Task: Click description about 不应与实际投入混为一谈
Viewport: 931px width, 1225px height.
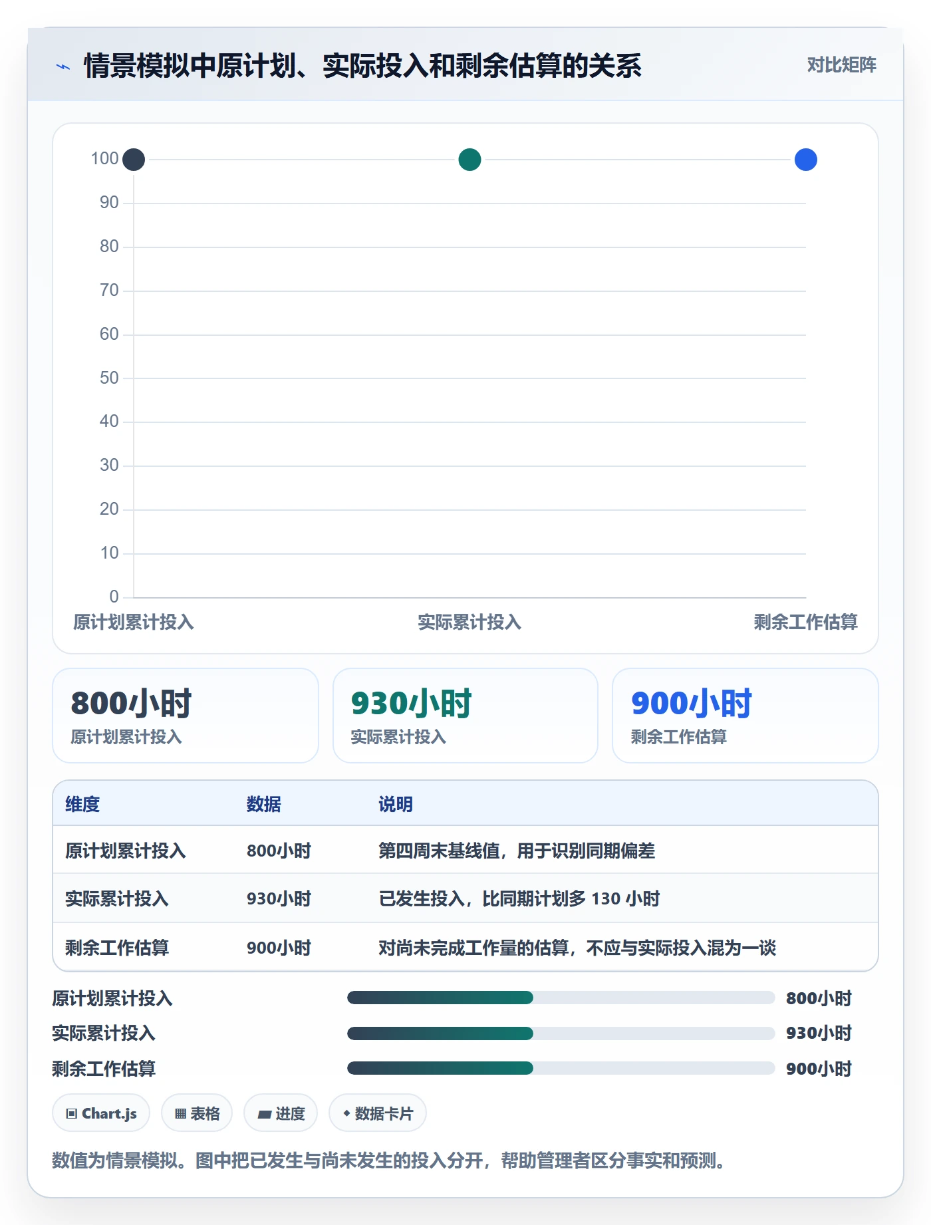Action: coord(577,948)
